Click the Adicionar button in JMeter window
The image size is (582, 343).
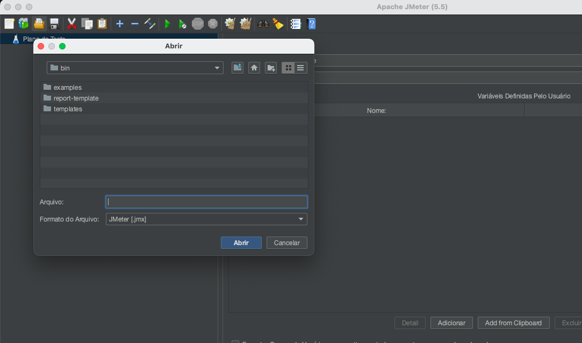451,323
